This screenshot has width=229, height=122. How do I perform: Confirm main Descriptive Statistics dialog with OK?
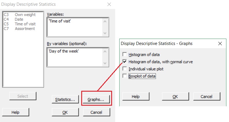click(x=65, y=112)
